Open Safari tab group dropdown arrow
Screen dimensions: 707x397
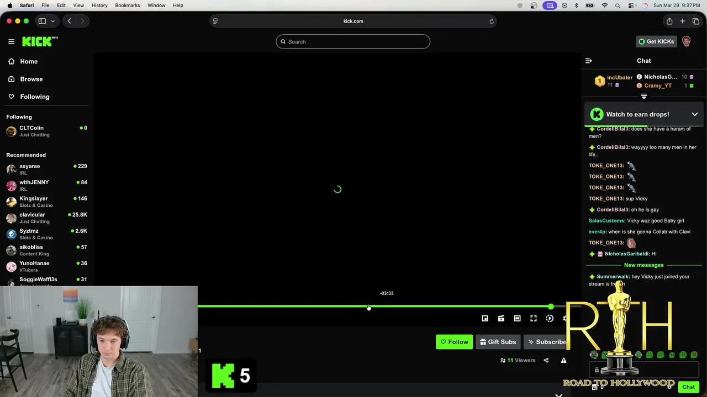[52, 21]
